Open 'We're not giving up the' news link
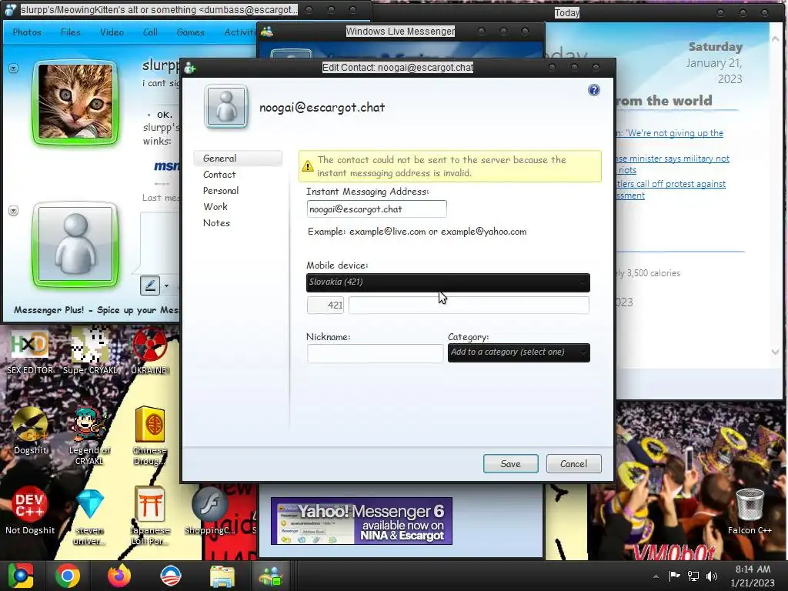The width and height of the screenshot is (788, 591). [x=670, y=133]
